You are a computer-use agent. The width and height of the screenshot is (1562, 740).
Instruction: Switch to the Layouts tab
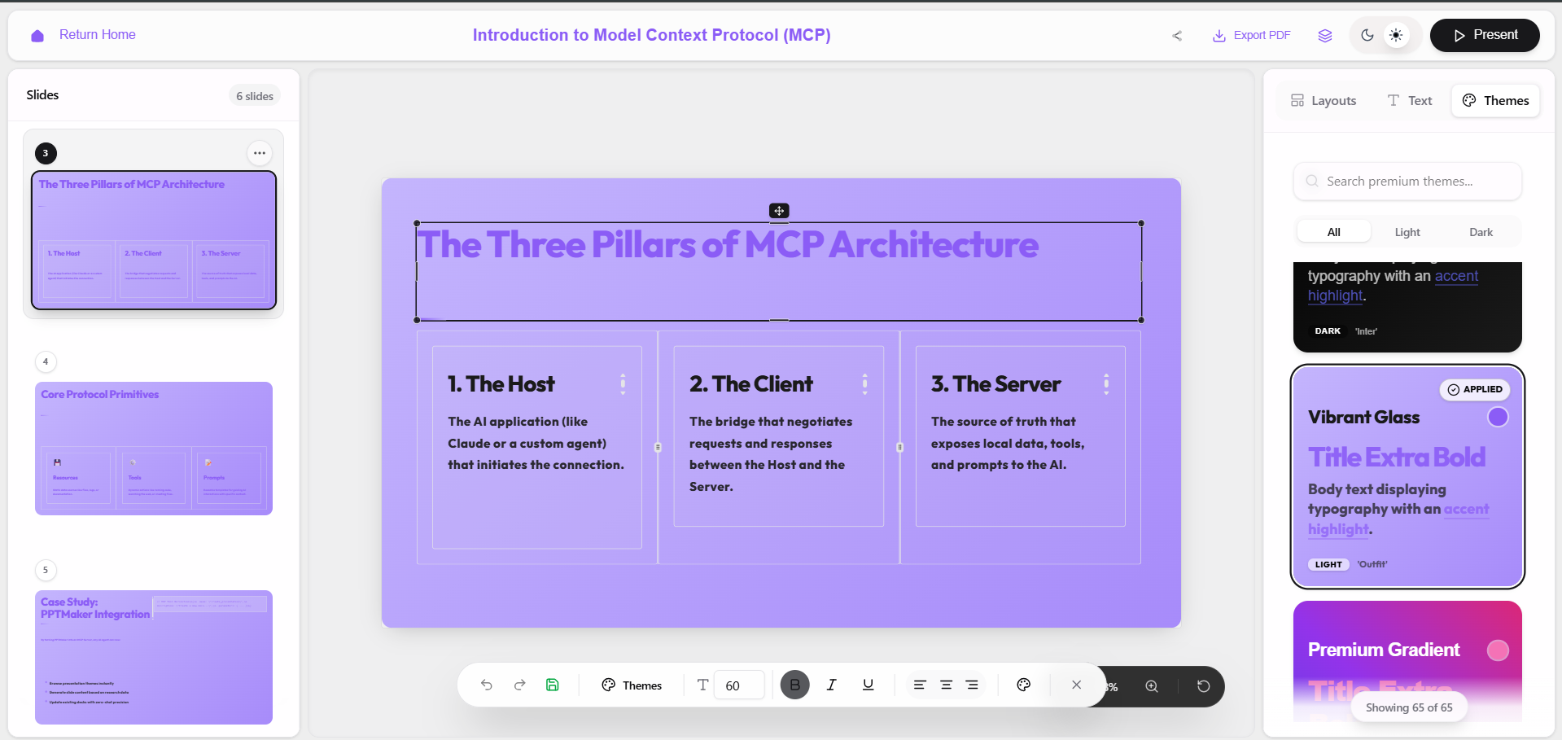click(x=1324, y=101)
